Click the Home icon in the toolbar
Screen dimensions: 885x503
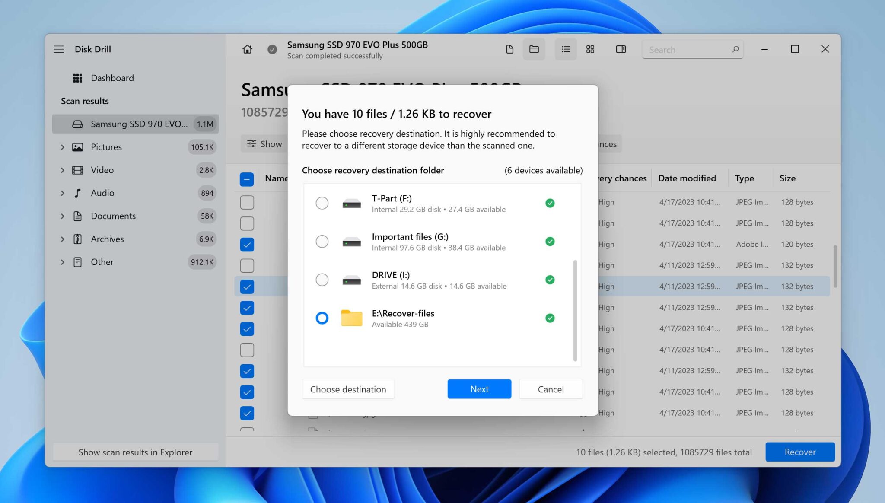click(247, 49)
